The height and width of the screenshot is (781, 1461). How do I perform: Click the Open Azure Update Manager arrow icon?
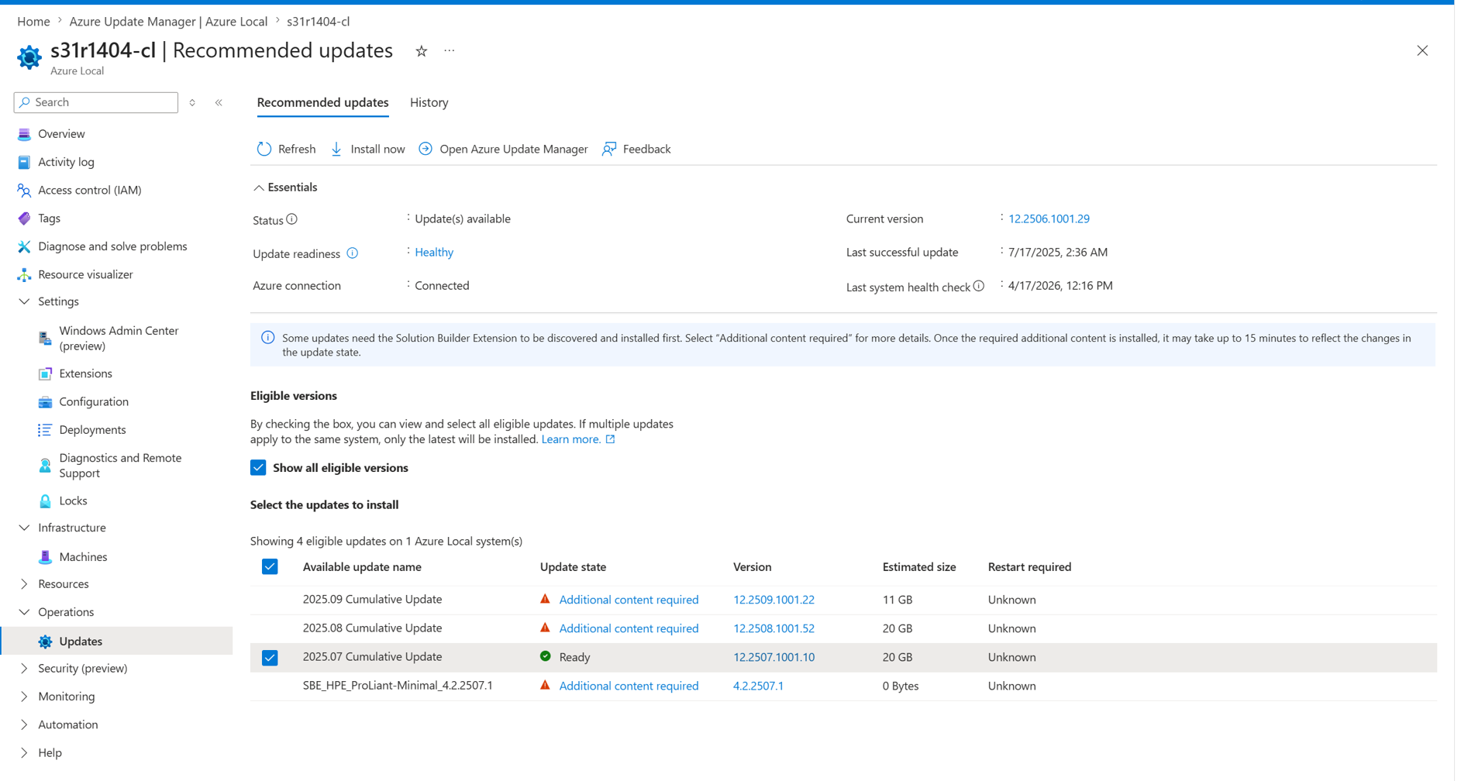click(x=426, y=149)
